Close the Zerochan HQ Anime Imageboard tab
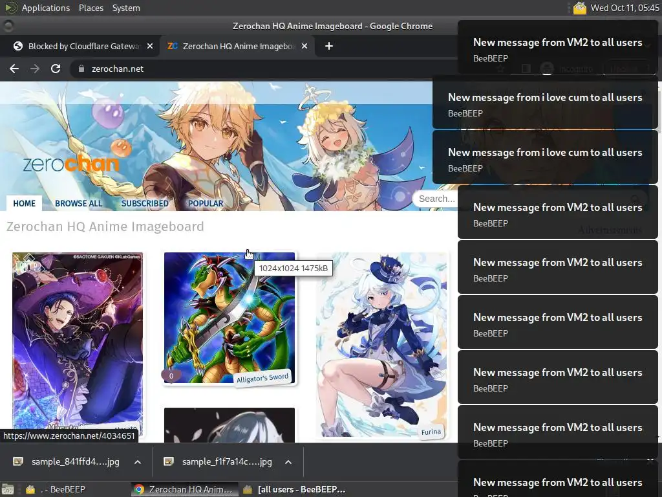 304,46
